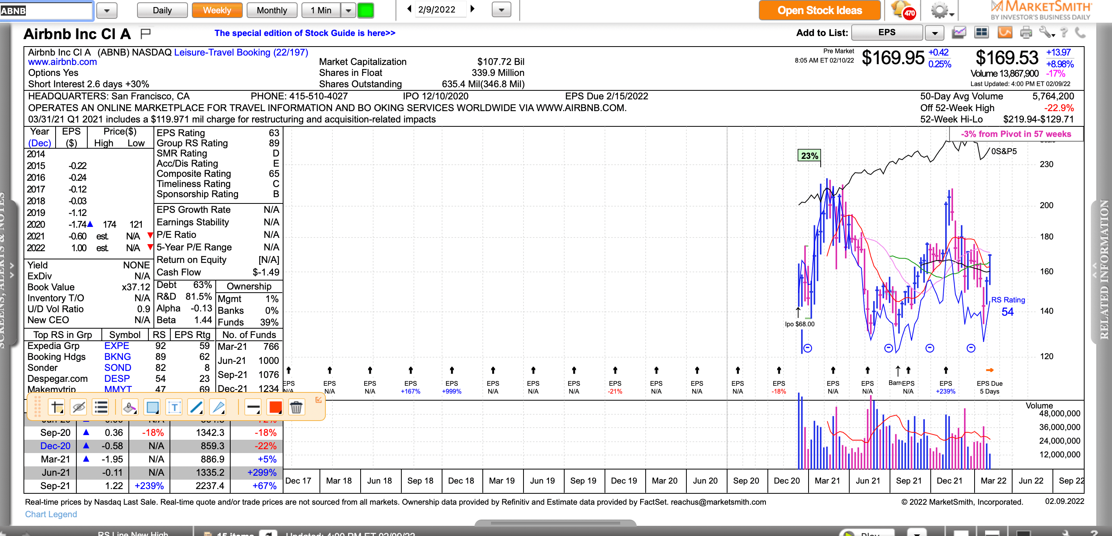Switch to Monthly chart period
1112x536 pixels.
272,10
